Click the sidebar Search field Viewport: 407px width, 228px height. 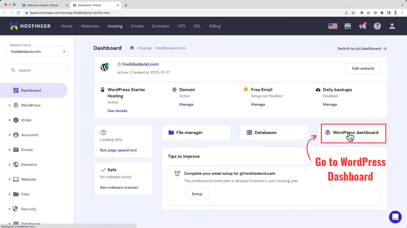pyautogui.click(x=37, y=70)
